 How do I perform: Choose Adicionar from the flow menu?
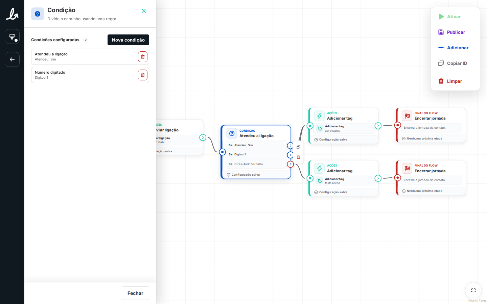pos(455,48)
